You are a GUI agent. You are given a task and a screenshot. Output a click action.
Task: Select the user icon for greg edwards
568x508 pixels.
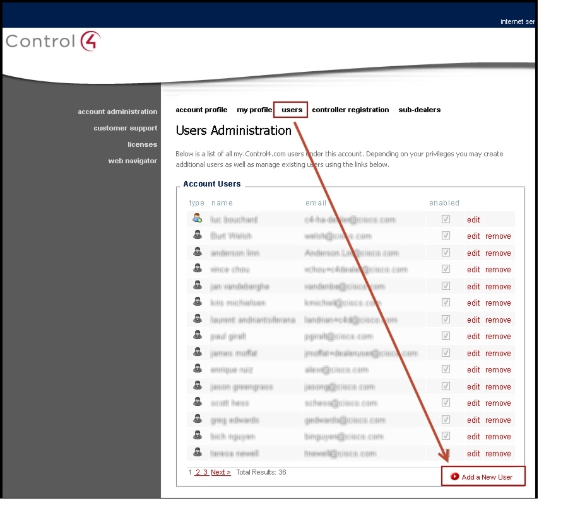point(198,419)
